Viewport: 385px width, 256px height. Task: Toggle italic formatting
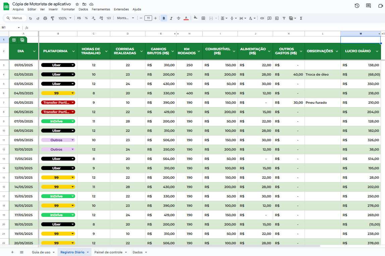tap(171, 18)
